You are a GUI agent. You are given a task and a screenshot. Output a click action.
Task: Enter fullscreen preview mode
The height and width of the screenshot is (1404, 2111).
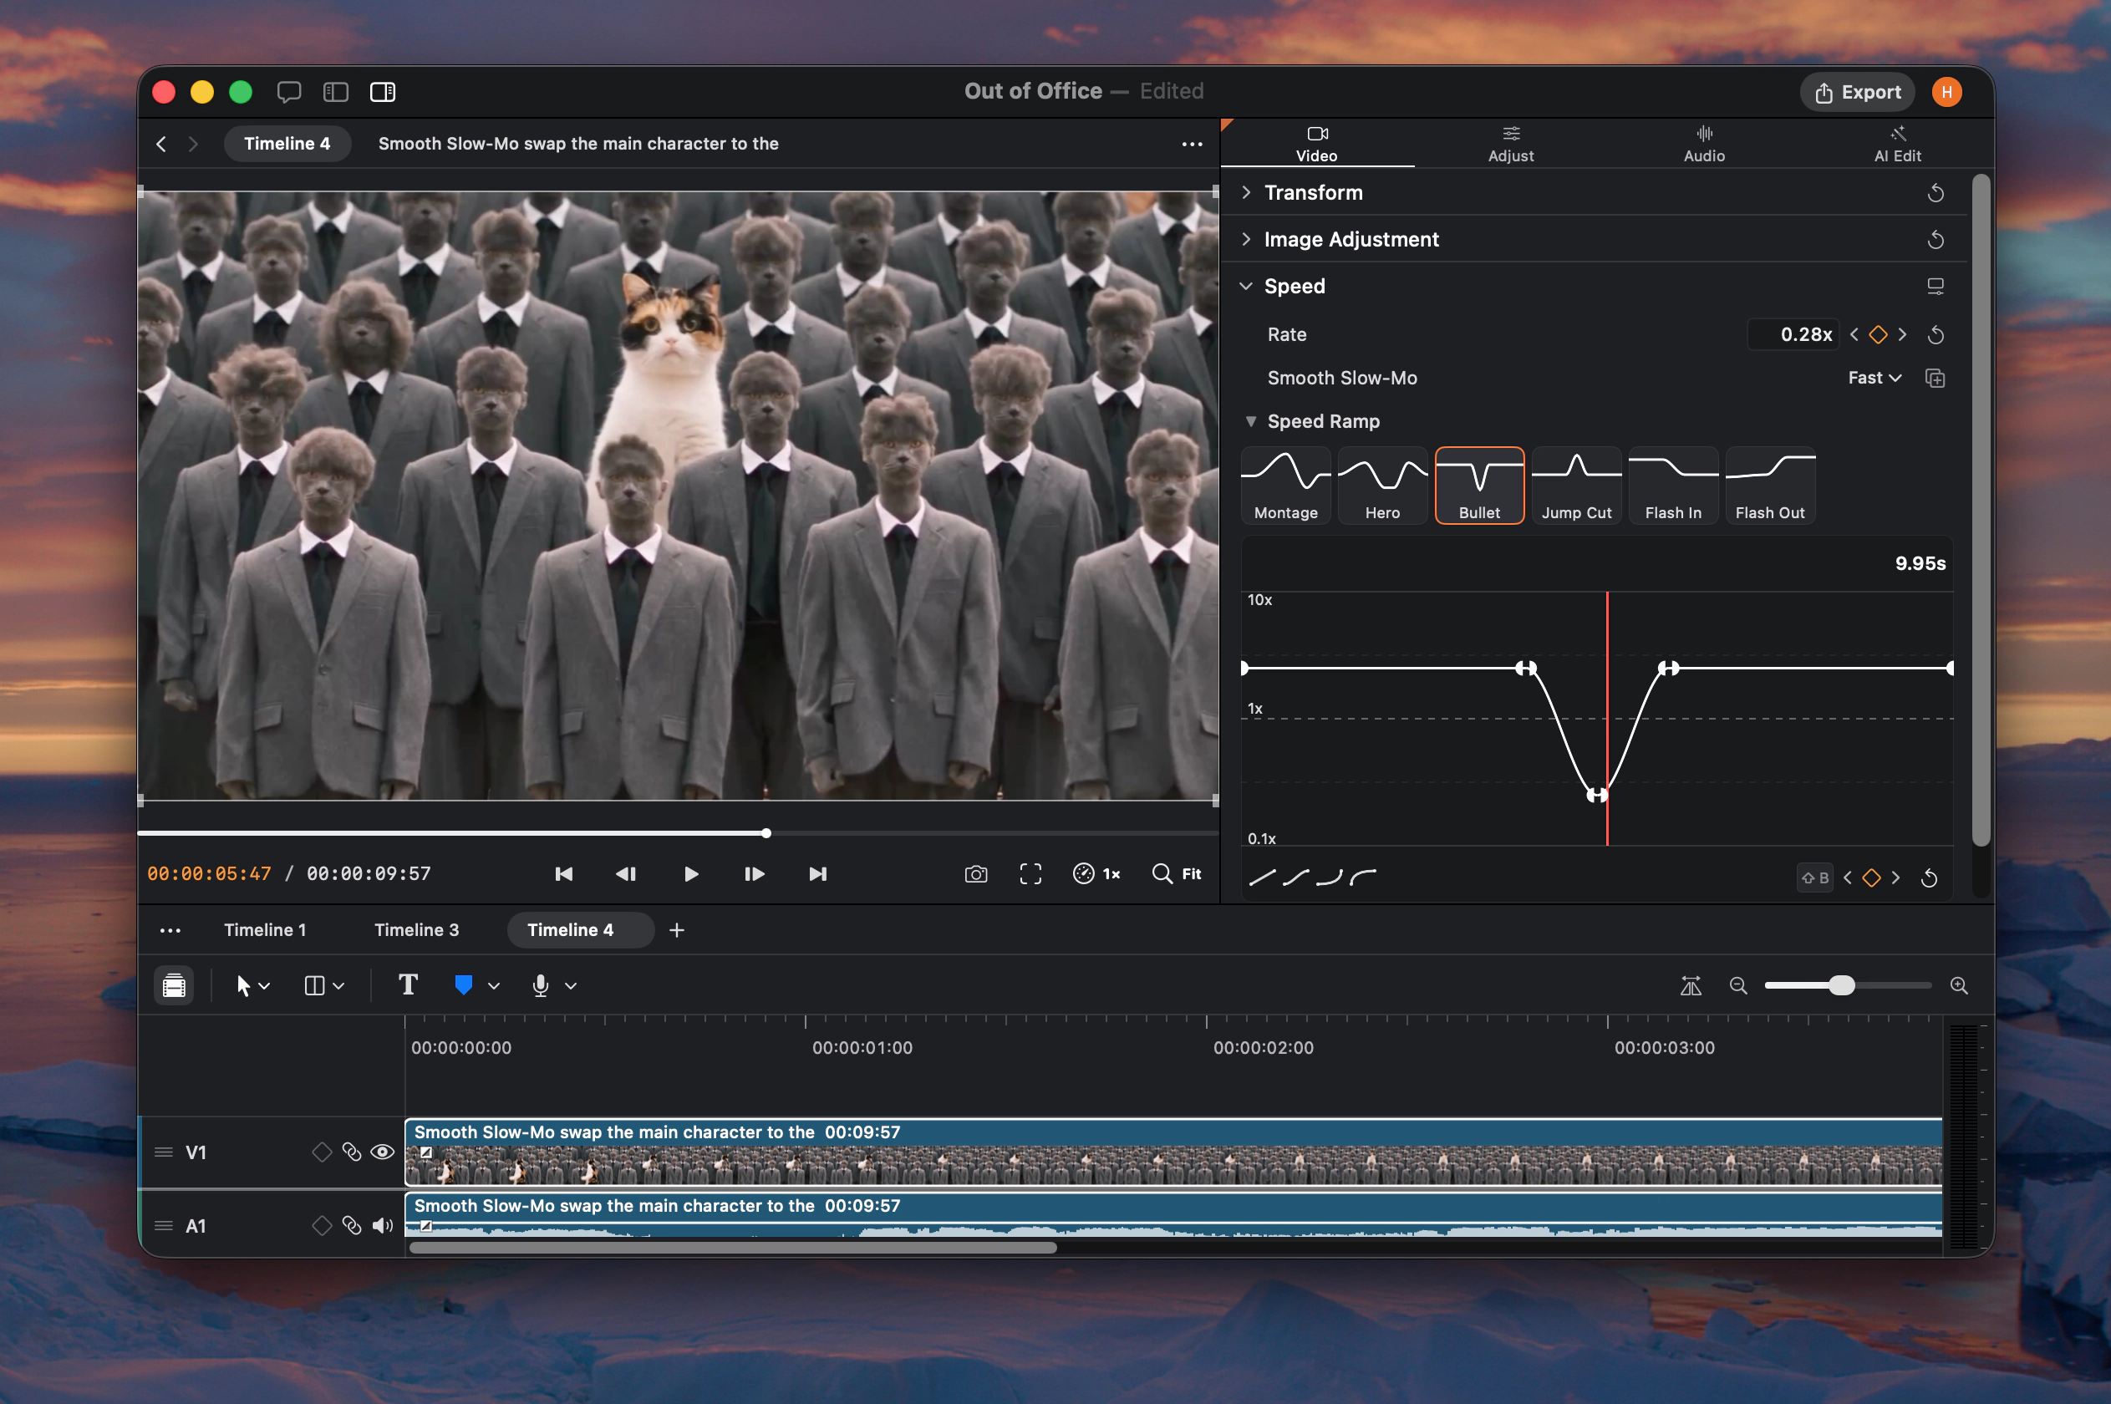(1030, 874)
